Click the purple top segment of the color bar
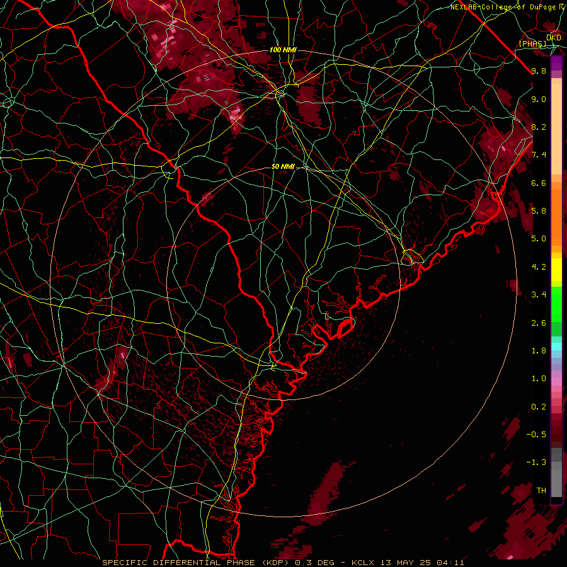This screenshot has height=567, width=567. click(x=556, y=63)
